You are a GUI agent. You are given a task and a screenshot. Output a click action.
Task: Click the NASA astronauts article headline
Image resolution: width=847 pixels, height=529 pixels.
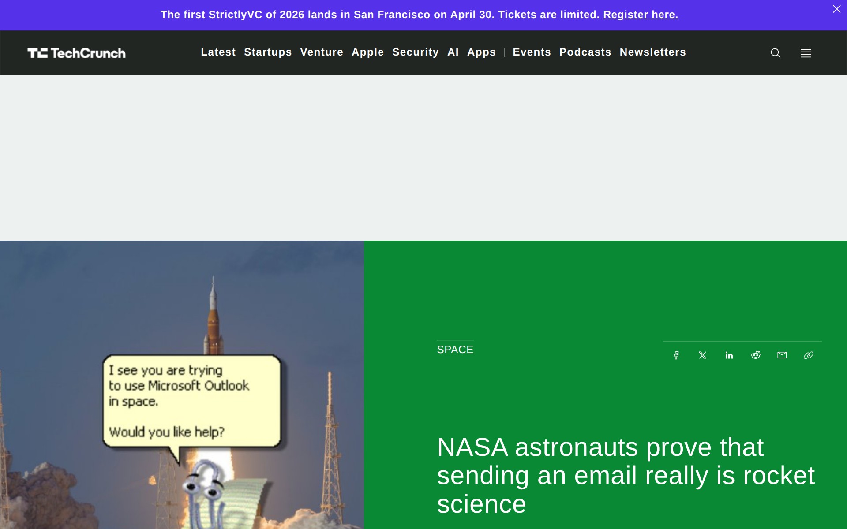(626, 475)
